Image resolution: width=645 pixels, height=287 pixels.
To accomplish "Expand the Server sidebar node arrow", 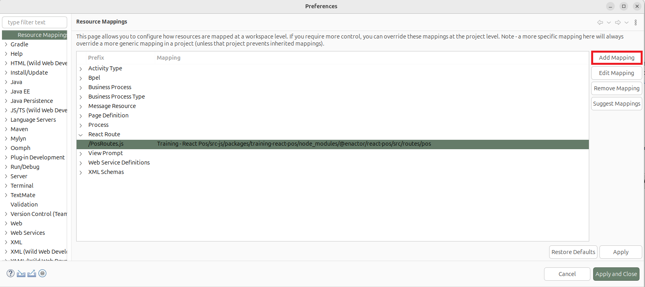I will 6,176.
